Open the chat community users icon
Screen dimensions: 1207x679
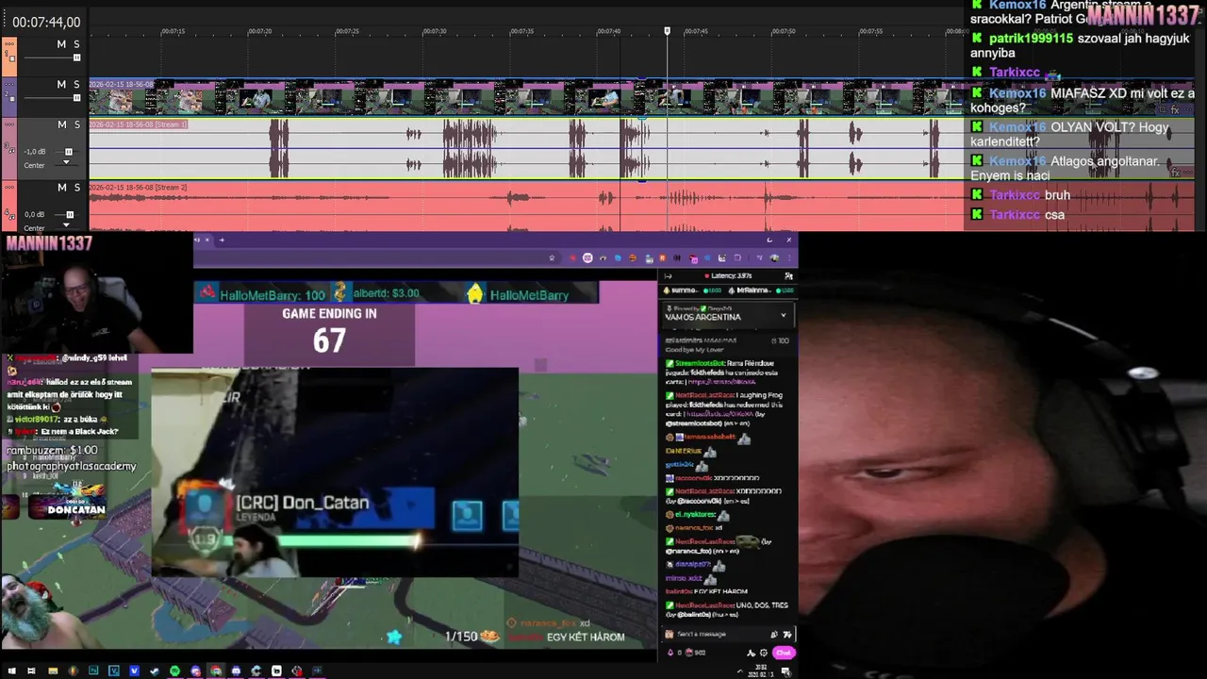click(788, 276)
